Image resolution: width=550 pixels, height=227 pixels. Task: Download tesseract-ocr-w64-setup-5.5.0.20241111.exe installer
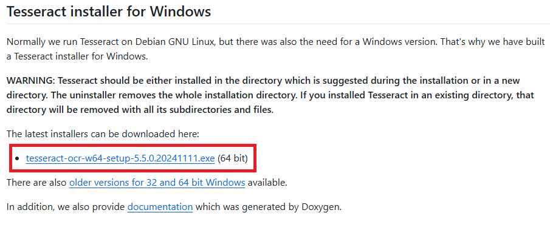(120, 158)
